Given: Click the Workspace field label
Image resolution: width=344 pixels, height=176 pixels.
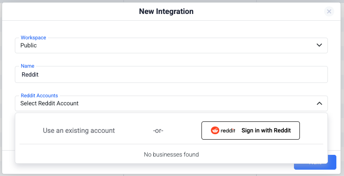Looking at the screenshot, I should [34, 38].
